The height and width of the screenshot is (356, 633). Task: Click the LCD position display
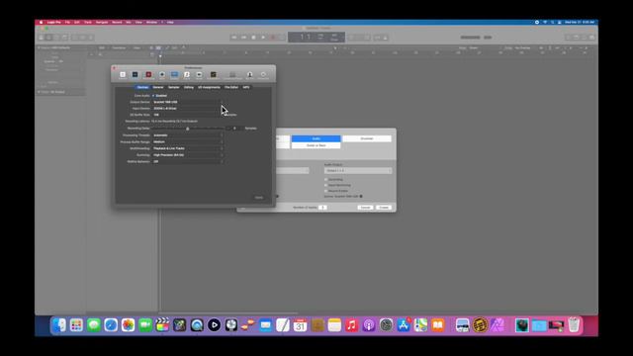tap(316, 38)
